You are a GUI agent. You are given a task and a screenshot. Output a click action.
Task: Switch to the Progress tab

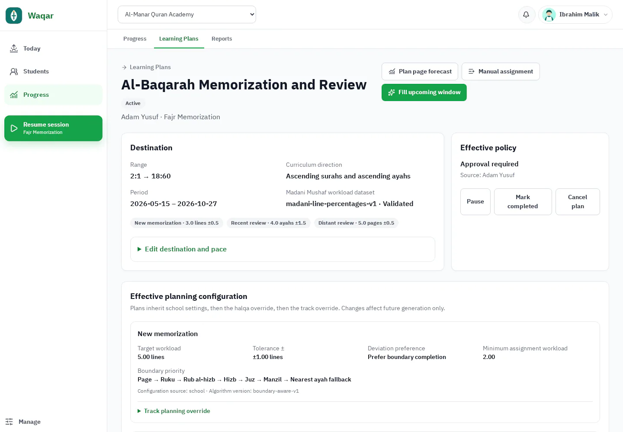135,39
